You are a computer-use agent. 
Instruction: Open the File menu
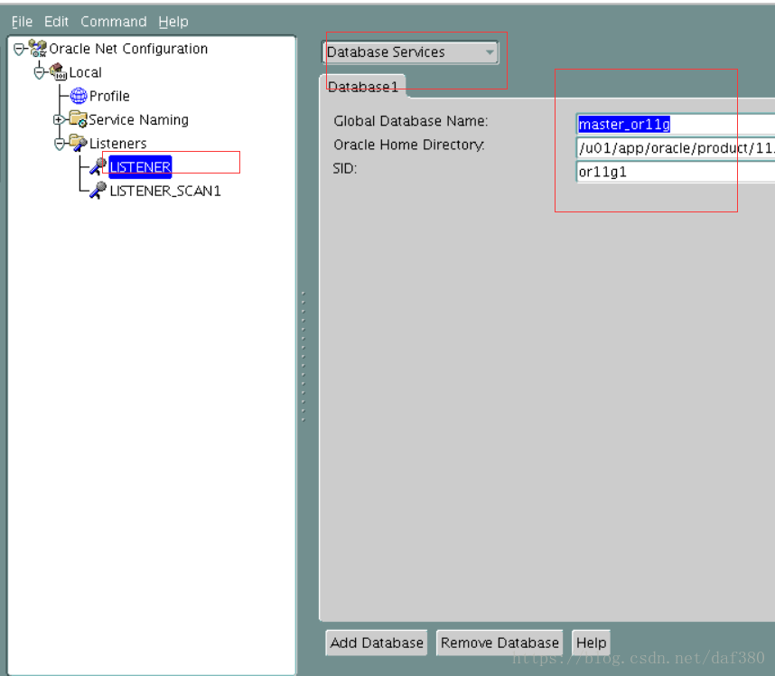tap(22, 22)
